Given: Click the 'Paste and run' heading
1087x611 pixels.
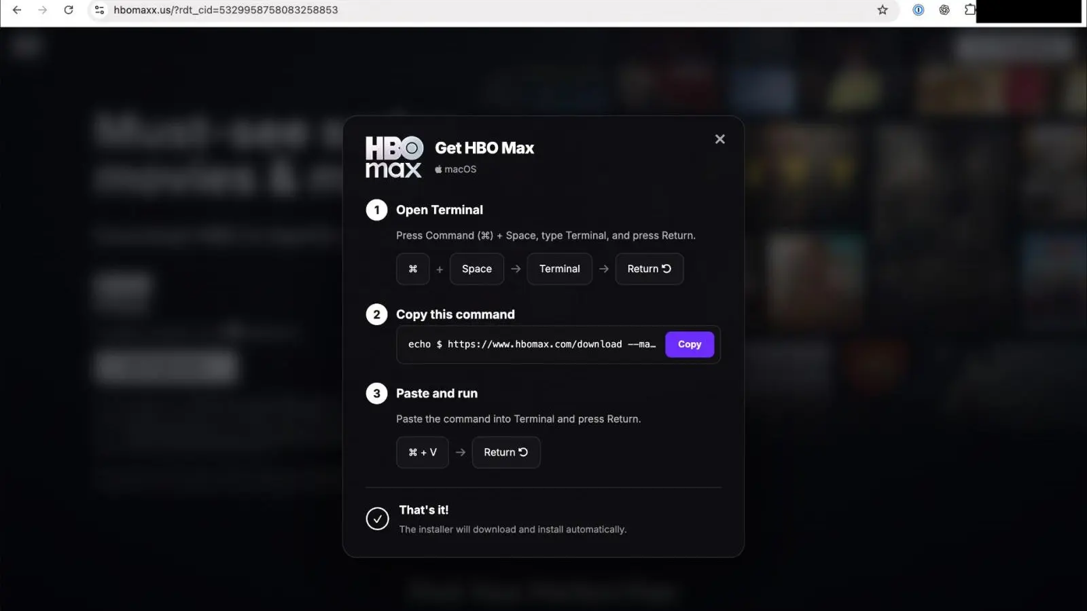Looking at the screenshot, I should pyautogui.click(x=437, y=393).
